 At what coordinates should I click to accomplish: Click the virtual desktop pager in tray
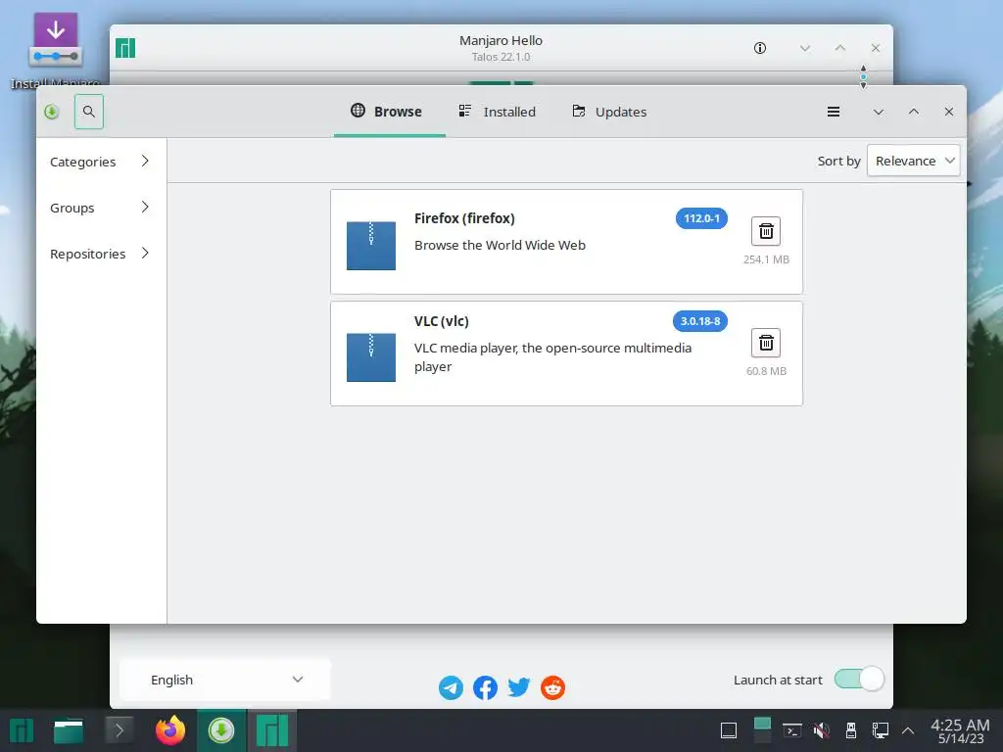[x=762, y=730]
